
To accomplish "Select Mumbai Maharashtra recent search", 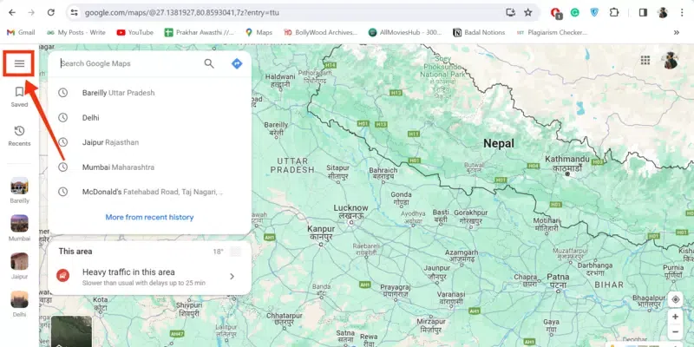I will (x=149, y=167).
